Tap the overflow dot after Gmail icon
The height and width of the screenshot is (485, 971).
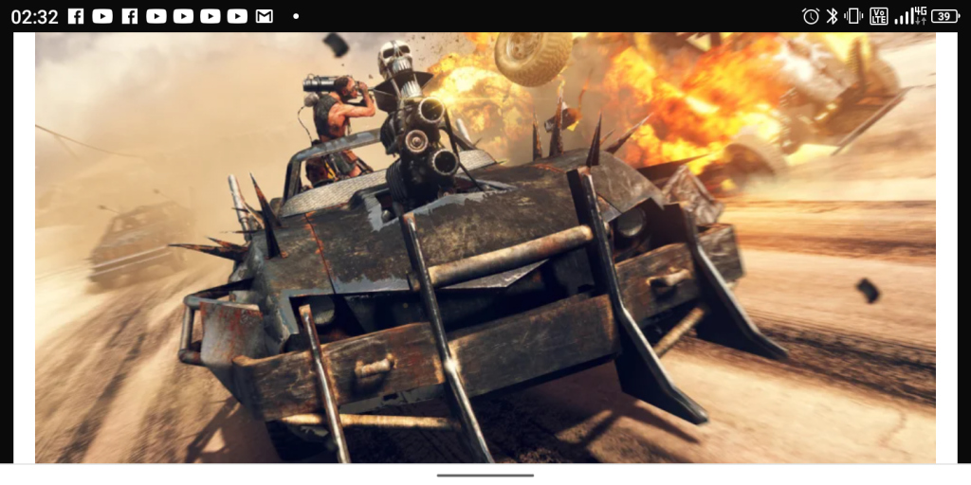tap(296, 16)
